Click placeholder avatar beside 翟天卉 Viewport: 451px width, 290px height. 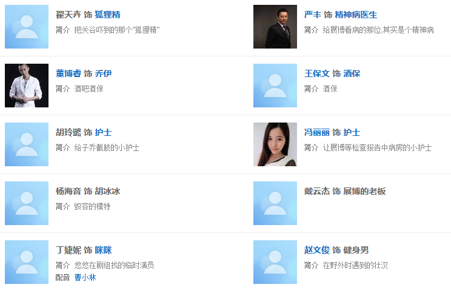pyautogui.click(x=27, y=27)
